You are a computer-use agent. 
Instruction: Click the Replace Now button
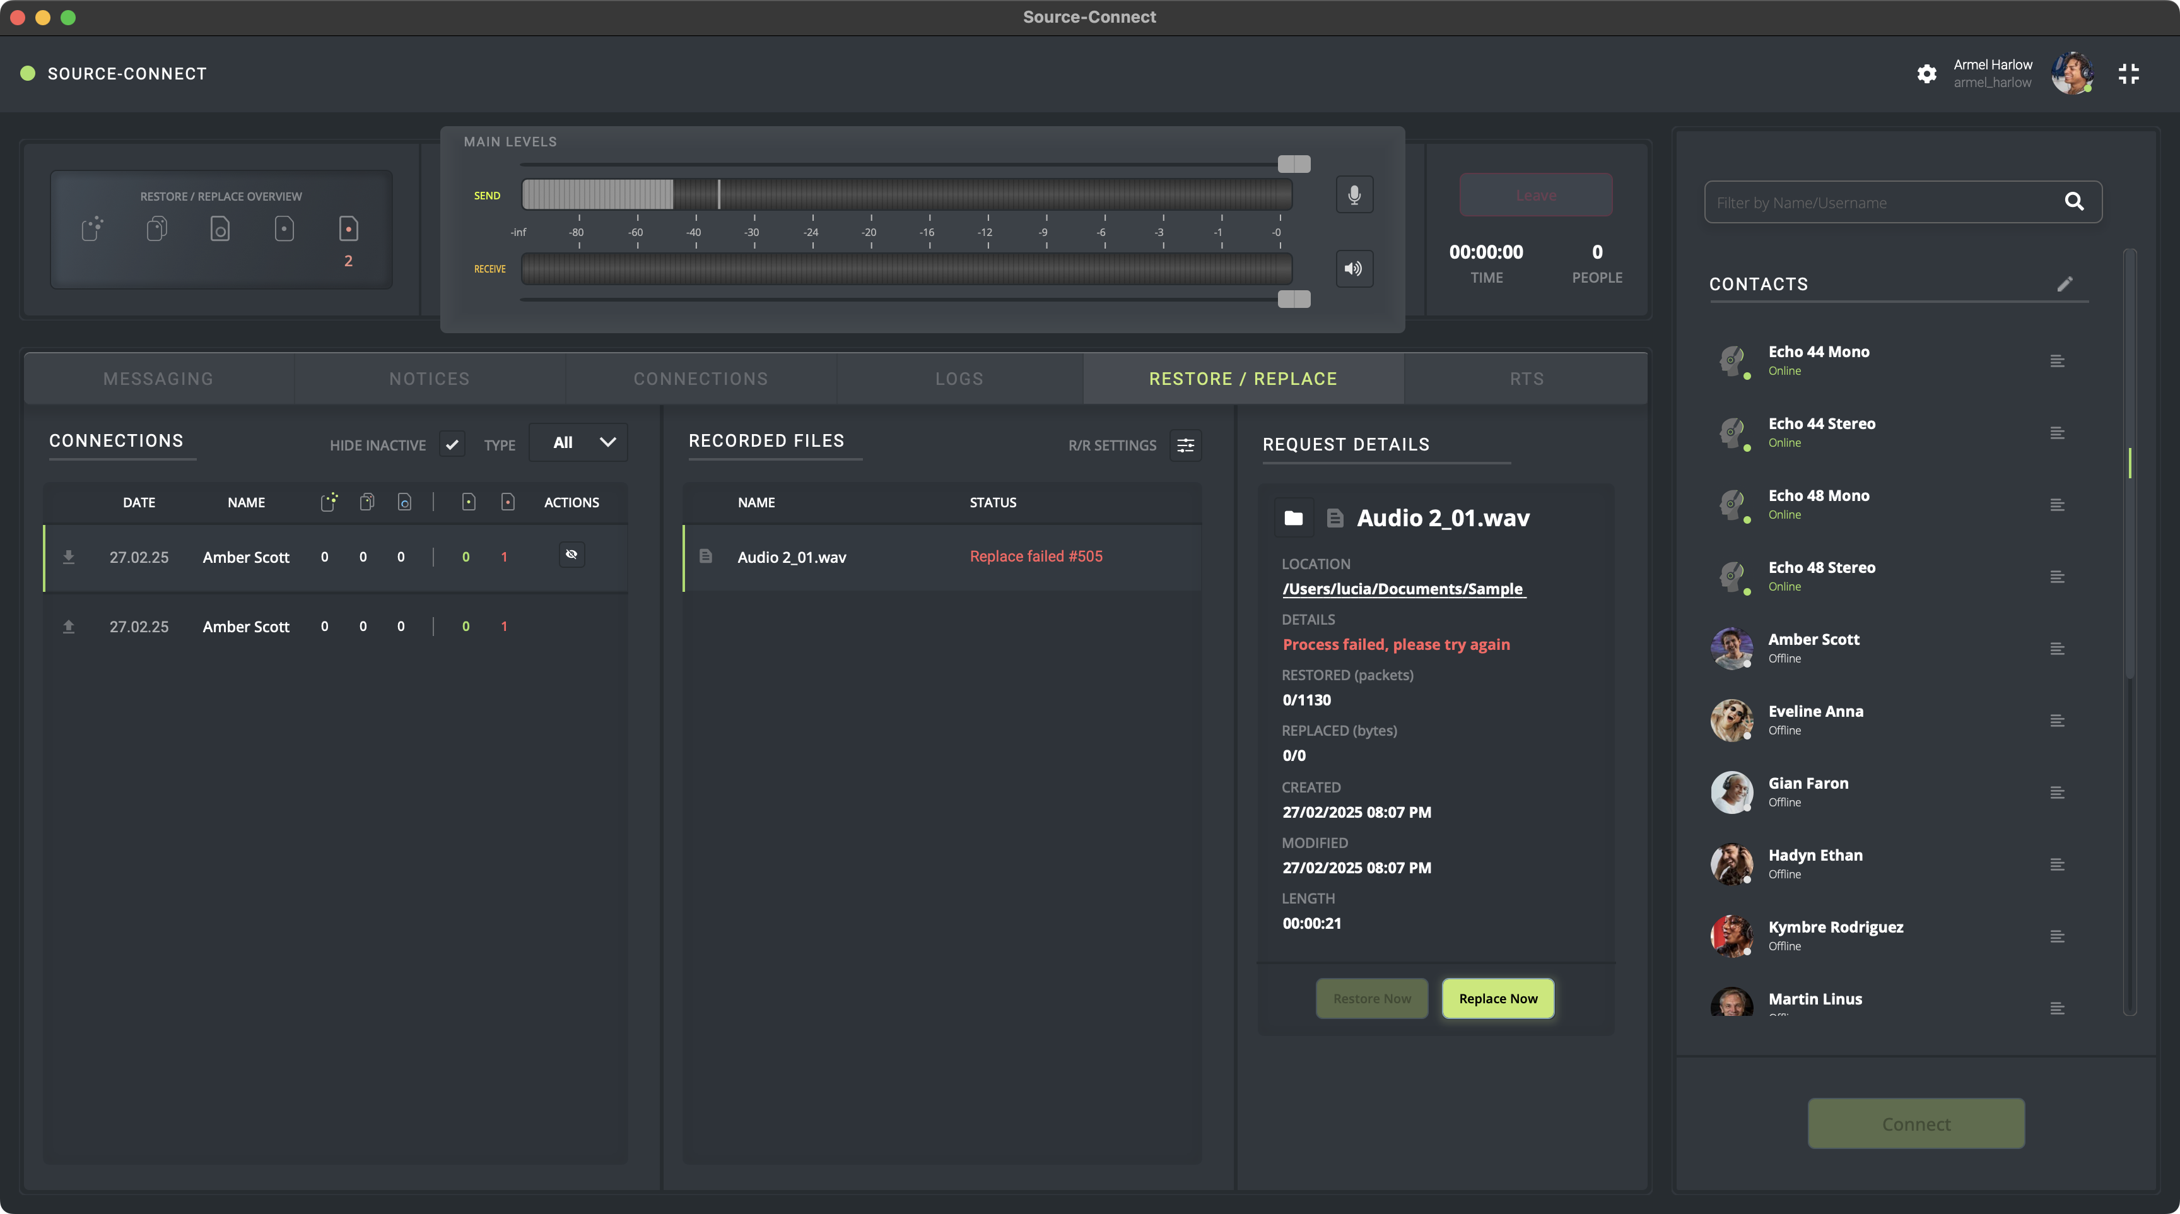[1497, 999]
